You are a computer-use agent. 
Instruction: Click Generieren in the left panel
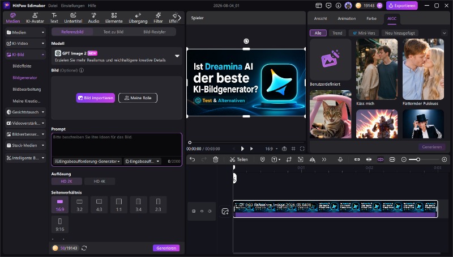point(166,248)
